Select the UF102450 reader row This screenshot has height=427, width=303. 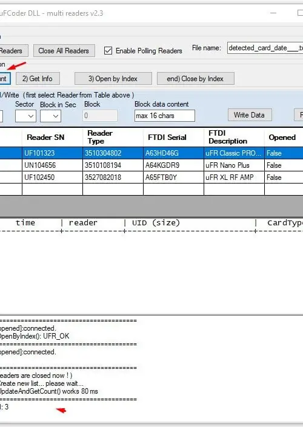[x=151, y=177]
